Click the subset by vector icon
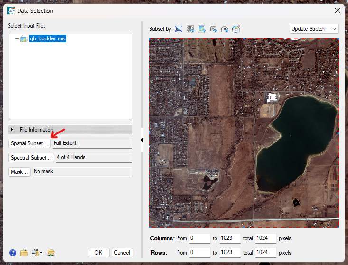 tap(213, 29)
